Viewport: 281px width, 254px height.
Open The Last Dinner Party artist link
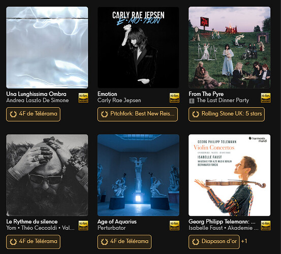point(223,100)
